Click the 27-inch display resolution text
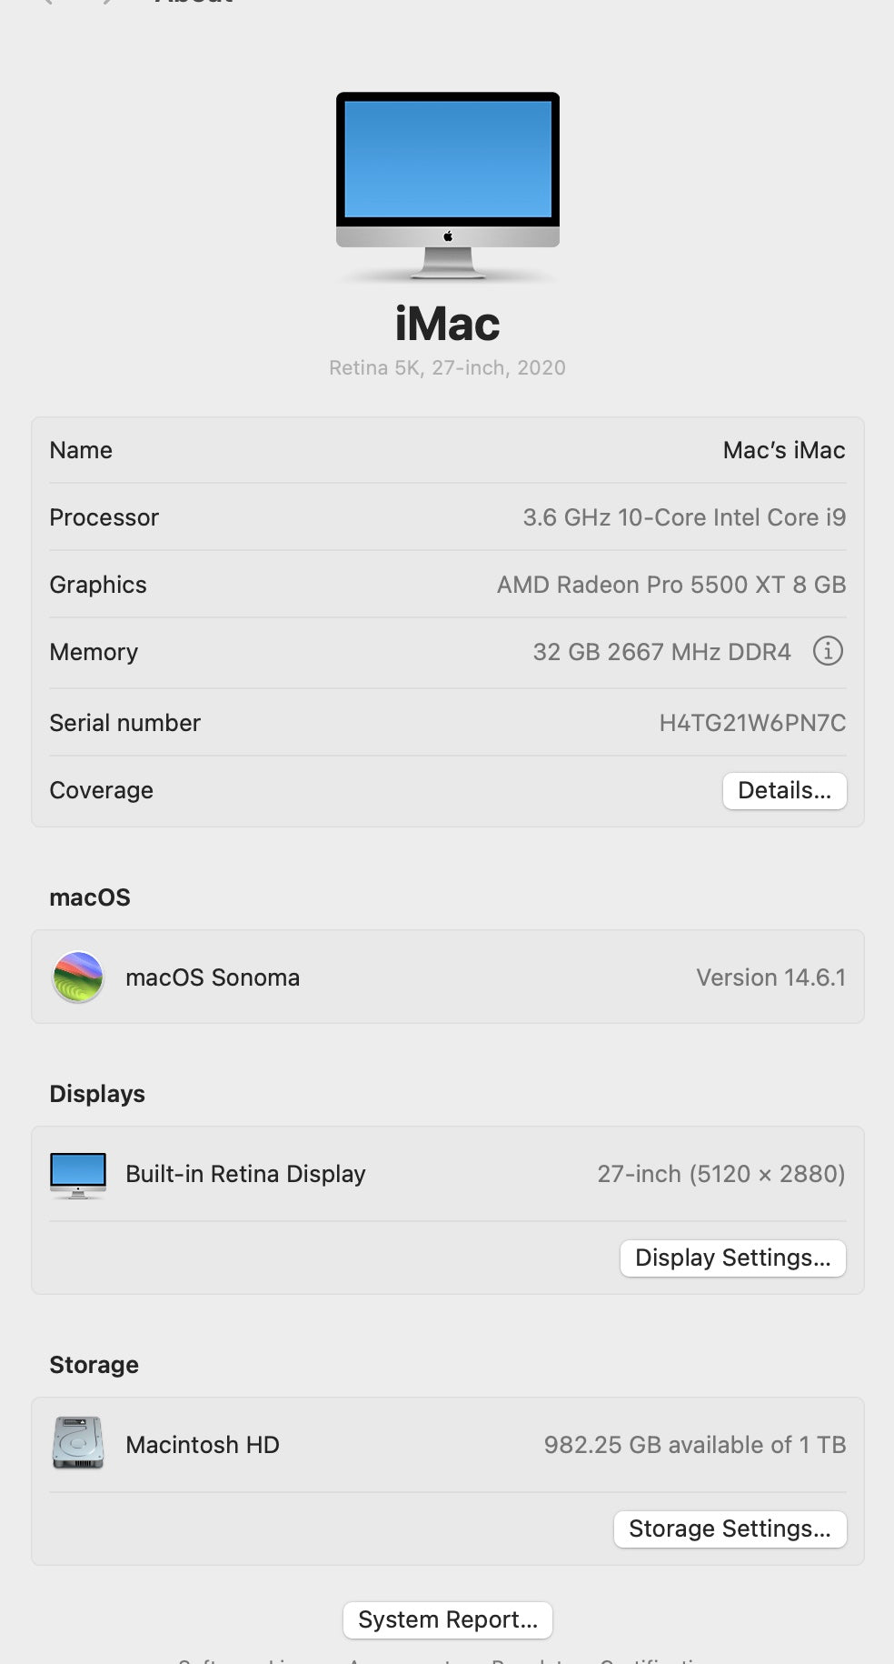Viewport: 894px width, 1664px height. (x=720, y=1174)
